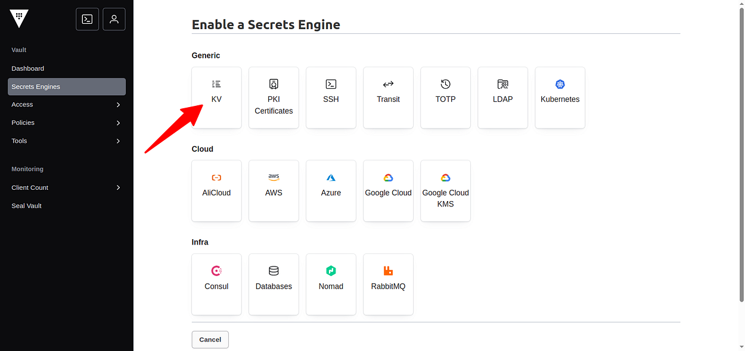Screen dimensions: 745x351
Task: Choose the Google Cloud KMS logo icon
Action: click(445, 177)
